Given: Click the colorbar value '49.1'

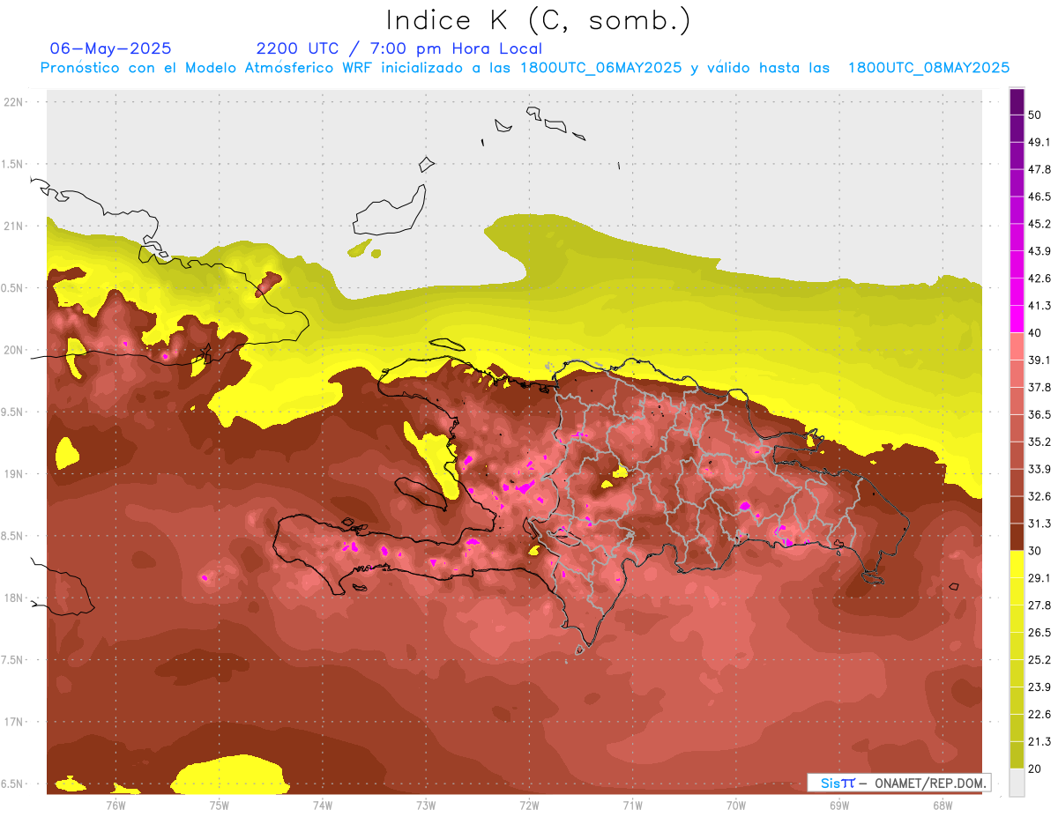Looking at the screenshot, I should [x=1039, y=142].
